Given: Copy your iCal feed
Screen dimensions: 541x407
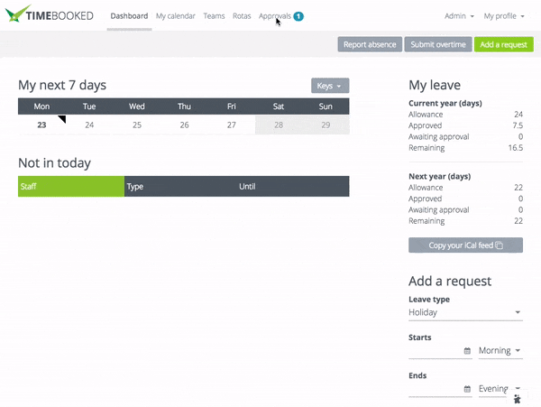Looking at the screenshot, I should point(465,245).
